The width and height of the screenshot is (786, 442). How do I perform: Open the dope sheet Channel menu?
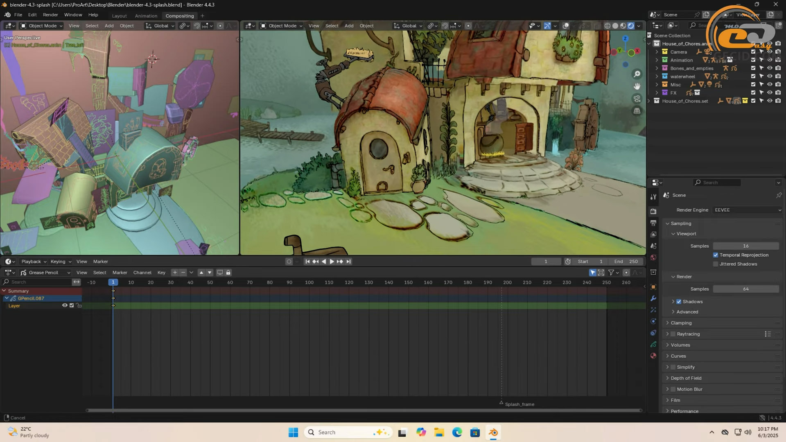click(142, 273)
